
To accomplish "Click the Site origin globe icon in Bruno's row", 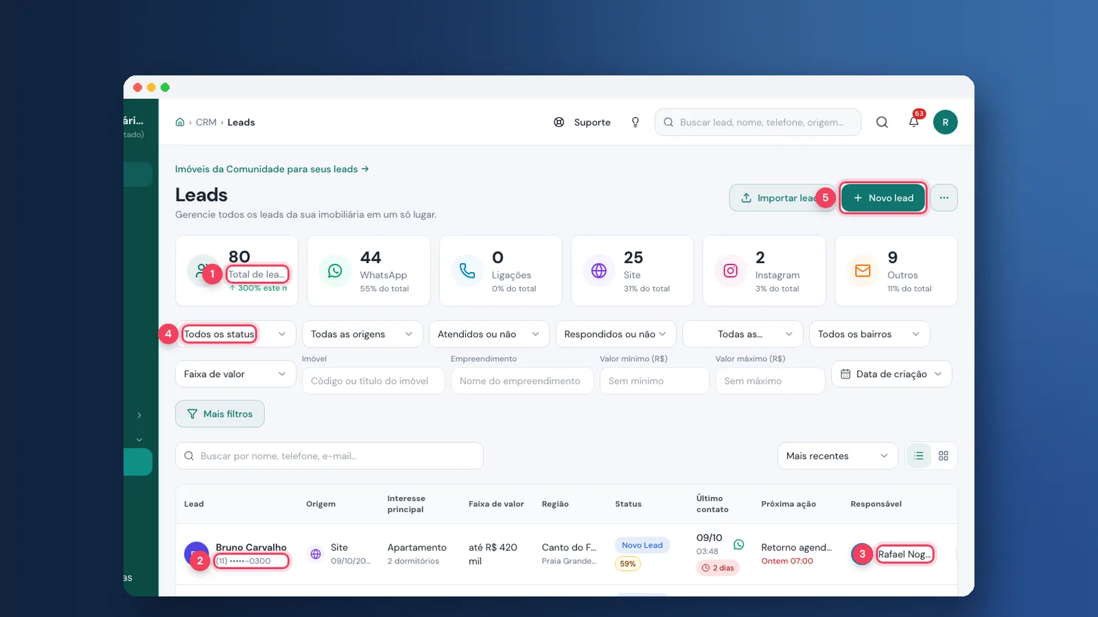I will pyautogui.click(x=316, y=554).
